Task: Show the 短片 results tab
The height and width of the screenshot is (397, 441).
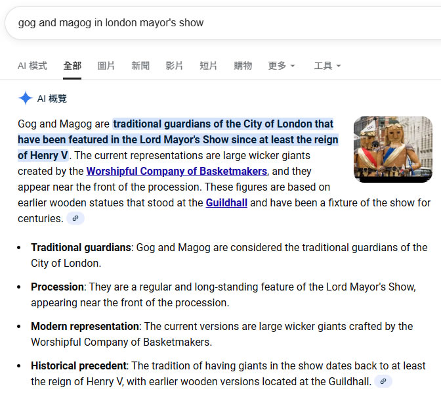Action: tap(209, 66)
